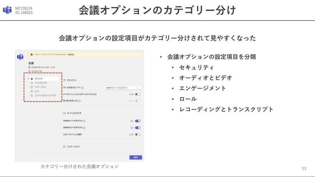The width and height of the screenshot is (315, 177).
Task: Click the label ダイヤルインしている人はロビーをバイパスできる
Action: [x=80, y=94]
